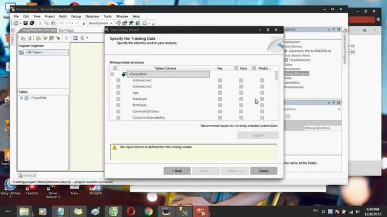387x217 pixels.
Task: Click the Save All toolbar icon
Action: point(32,23)
